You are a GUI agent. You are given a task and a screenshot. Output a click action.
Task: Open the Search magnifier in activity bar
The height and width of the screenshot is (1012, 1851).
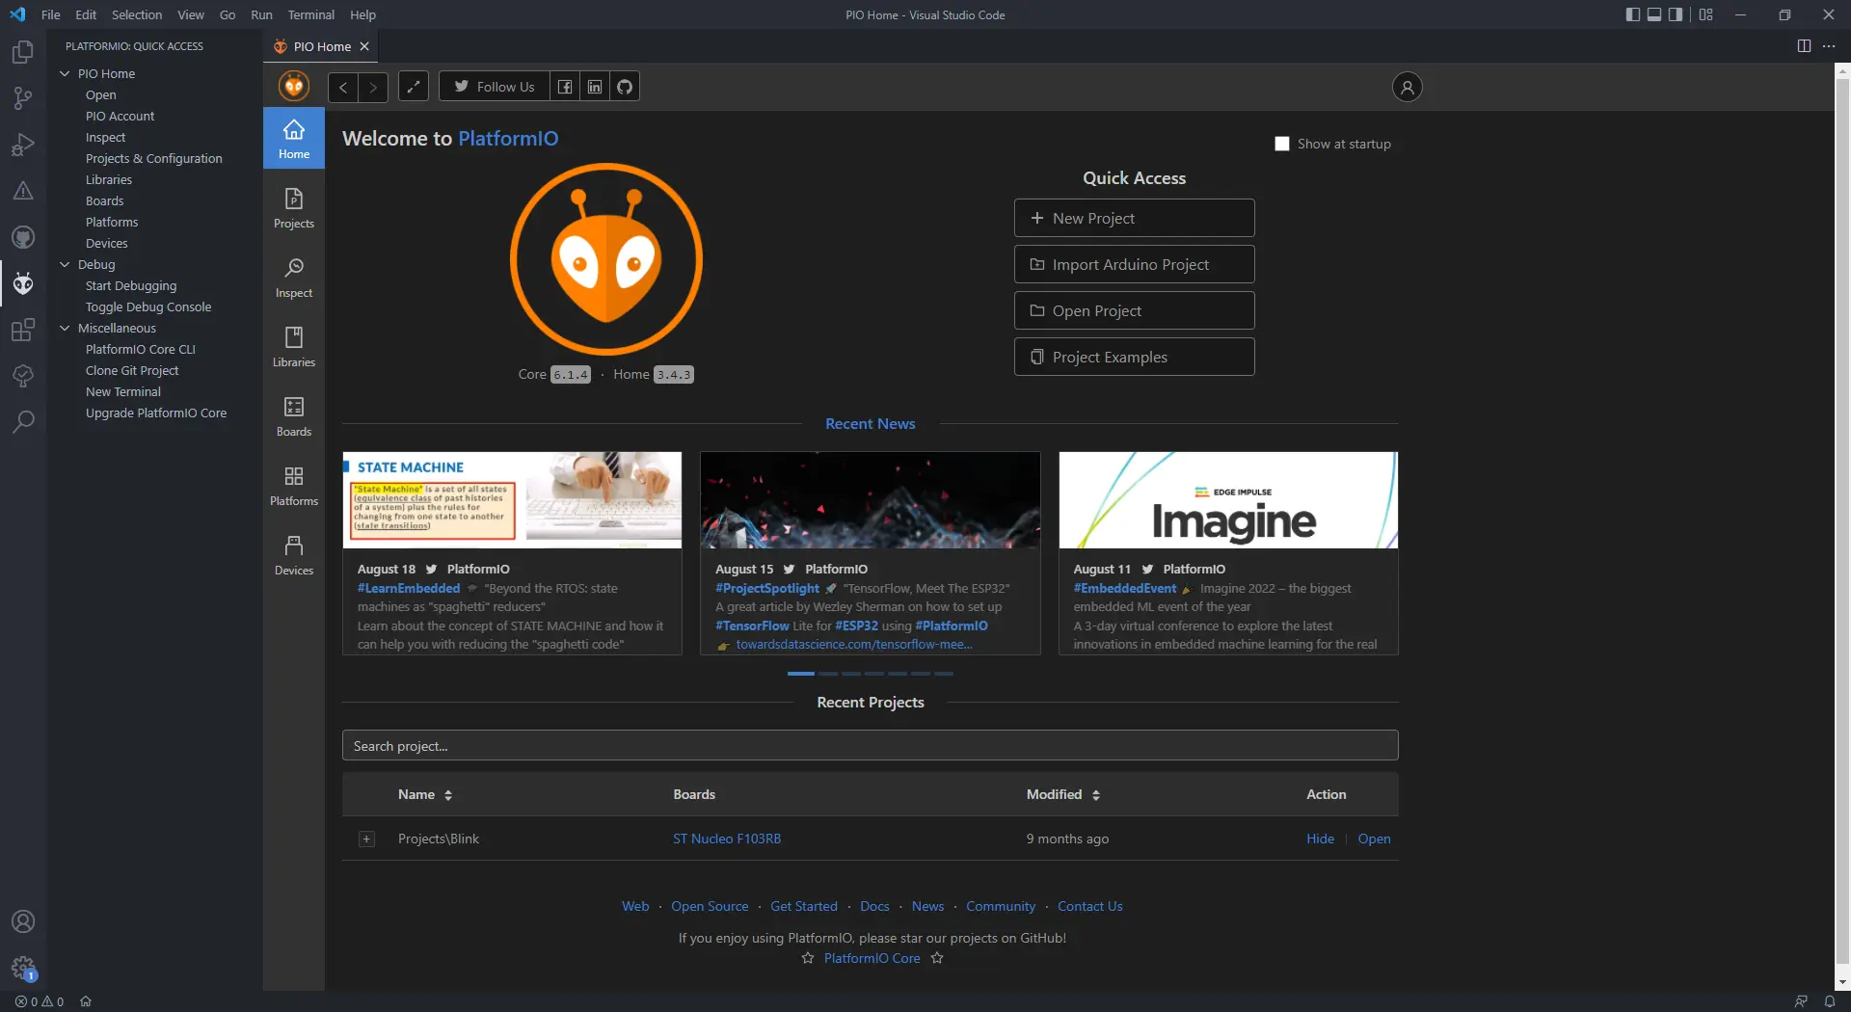[x=23, y=422]
